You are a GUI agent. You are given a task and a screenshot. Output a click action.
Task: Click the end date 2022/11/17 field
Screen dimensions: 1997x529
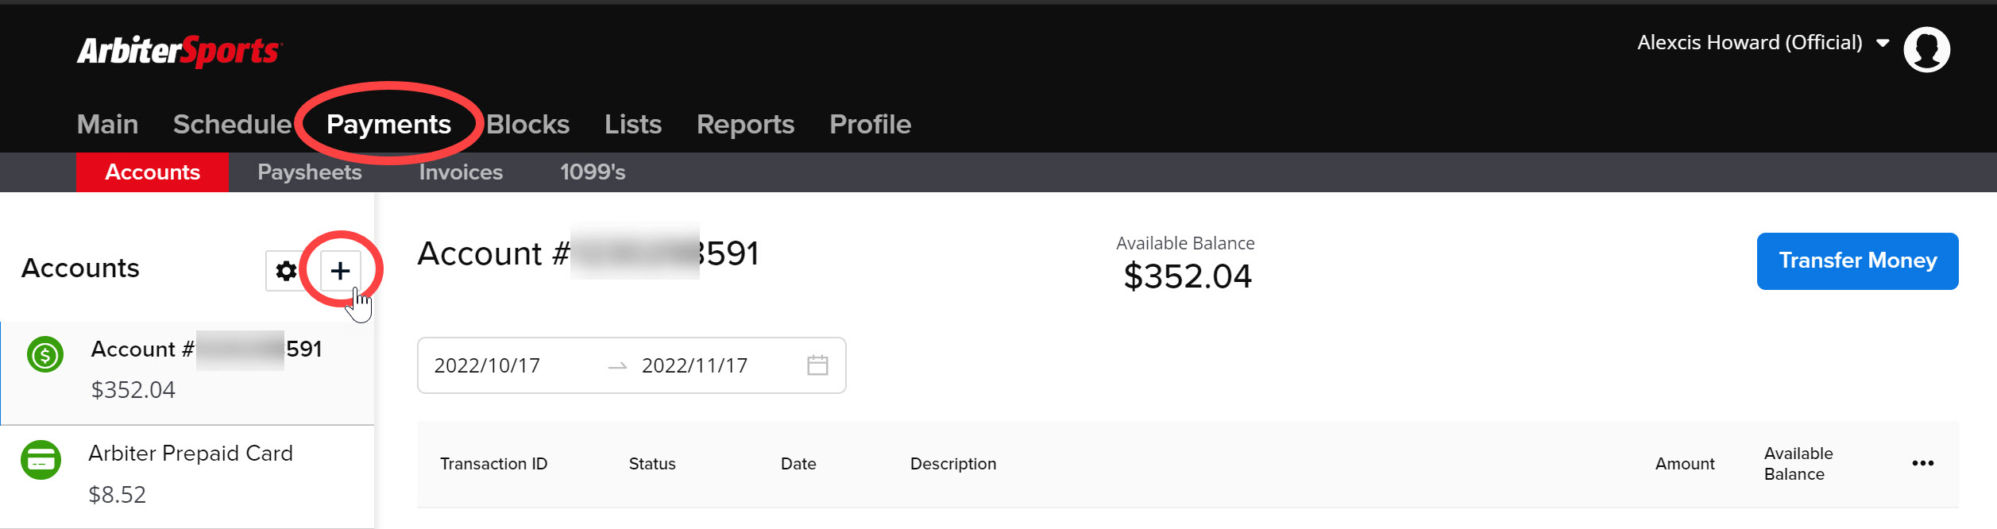(695, 365)
